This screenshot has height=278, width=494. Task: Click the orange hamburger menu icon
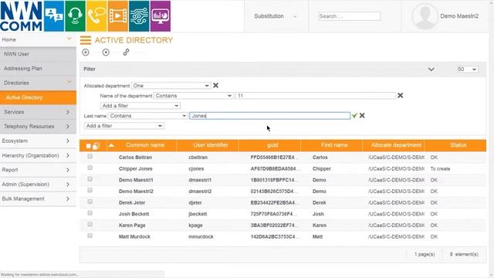86,40
